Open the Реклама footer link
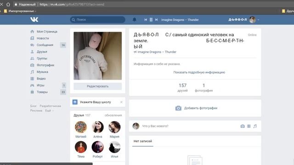Image resolution: width=294 pixels, height=165 pixels. pos(36,111)
